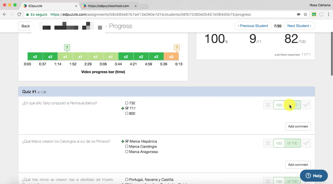Viewport: 333px width, 184px height.
Task: Toggle the 800 answer checkbox
Action: [x=127, y=113]
